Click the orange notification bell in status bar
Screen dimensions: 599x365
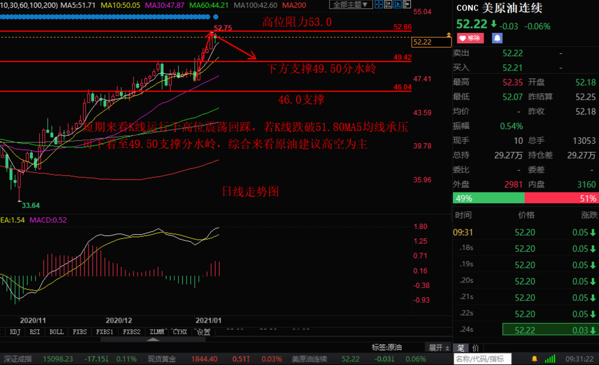click(534, 359)
